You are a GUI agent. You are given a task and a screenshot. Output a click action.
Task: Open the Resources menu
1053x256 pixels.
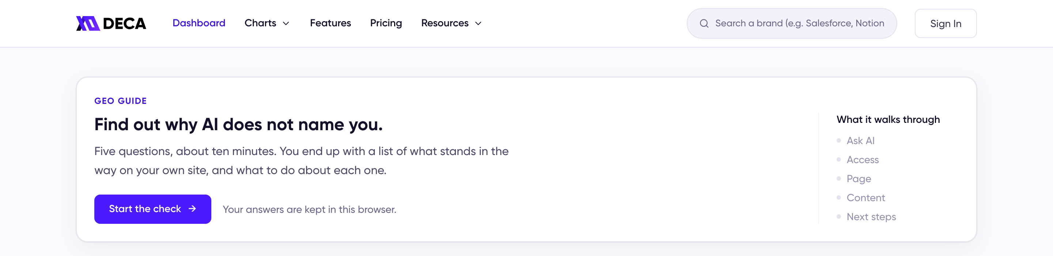[x=452, y=23]
